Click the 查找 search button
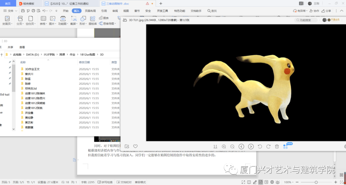 tap(212, 11)
